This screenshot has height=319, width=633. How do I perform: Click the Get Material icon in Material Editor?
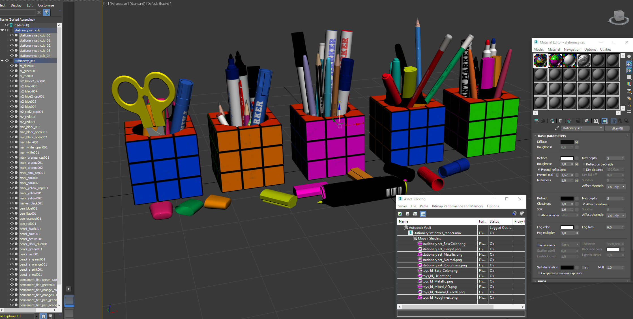point(537,121)
